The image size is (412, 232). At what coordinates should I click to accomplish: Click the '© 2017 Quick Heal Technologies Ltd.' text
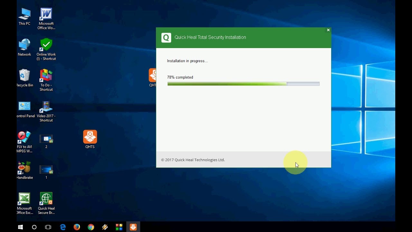193,160
